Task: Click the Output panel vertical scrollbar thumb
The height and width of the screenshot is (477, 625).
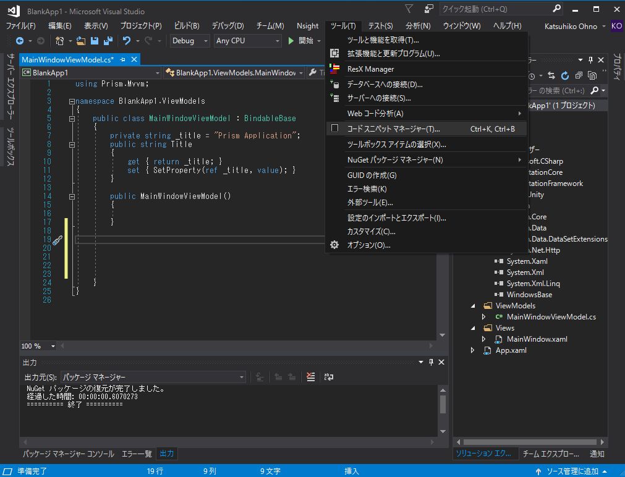Action: tap(443, 404)
